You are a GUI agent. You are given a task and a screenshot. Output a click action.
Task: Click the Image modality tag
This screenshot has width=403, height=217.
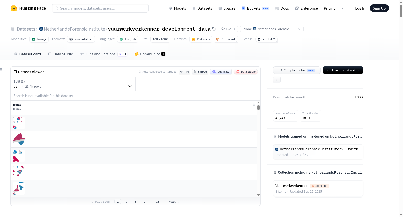pos(39,39)
